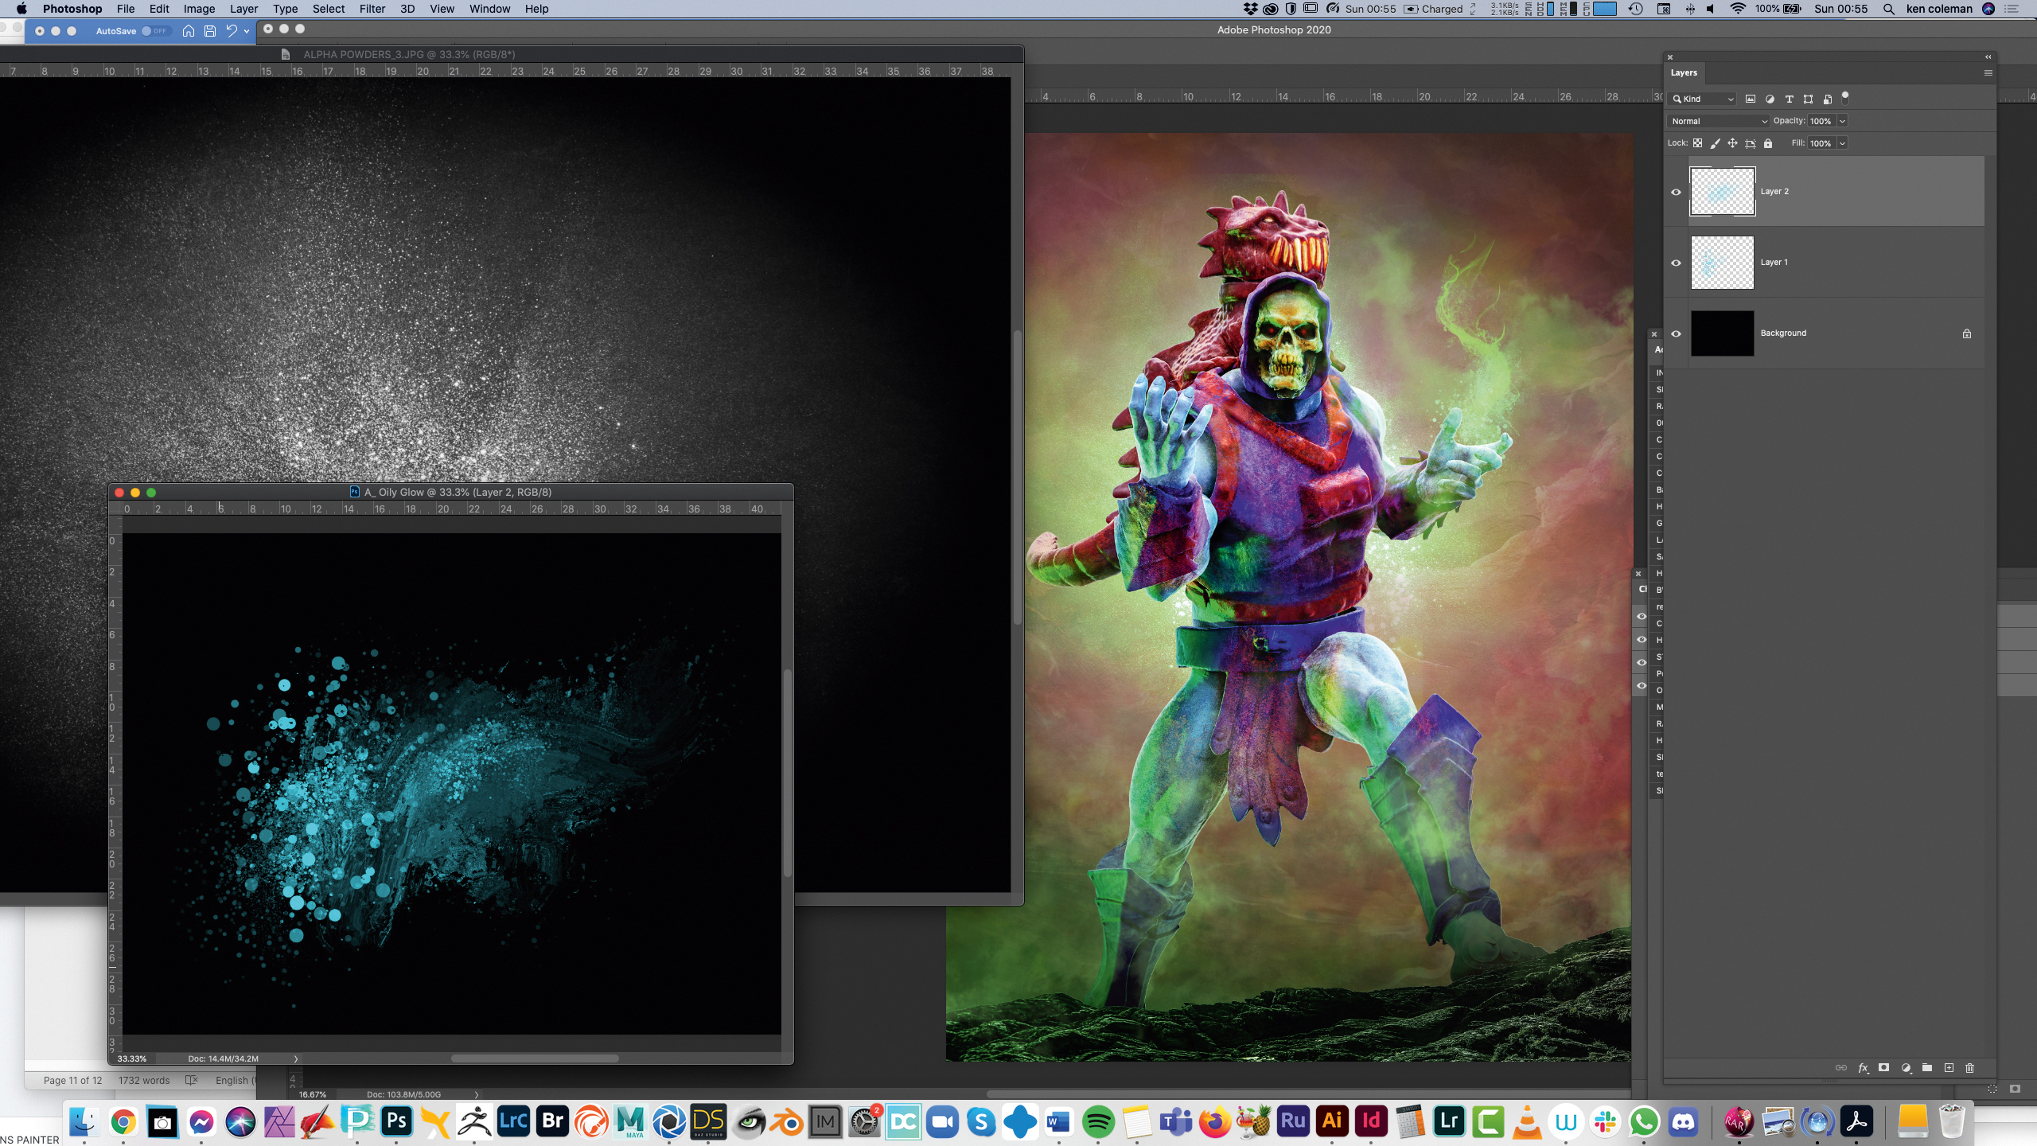
Task: Open the Layers panel menu
Action: [x=1988, y=72]
